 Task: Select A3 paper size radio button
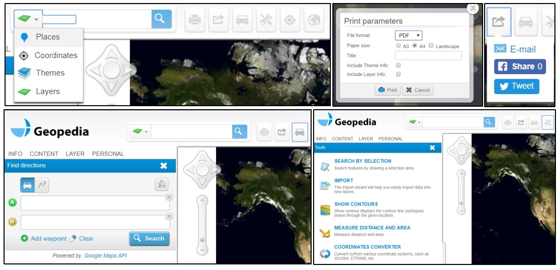tap(399, 46)
